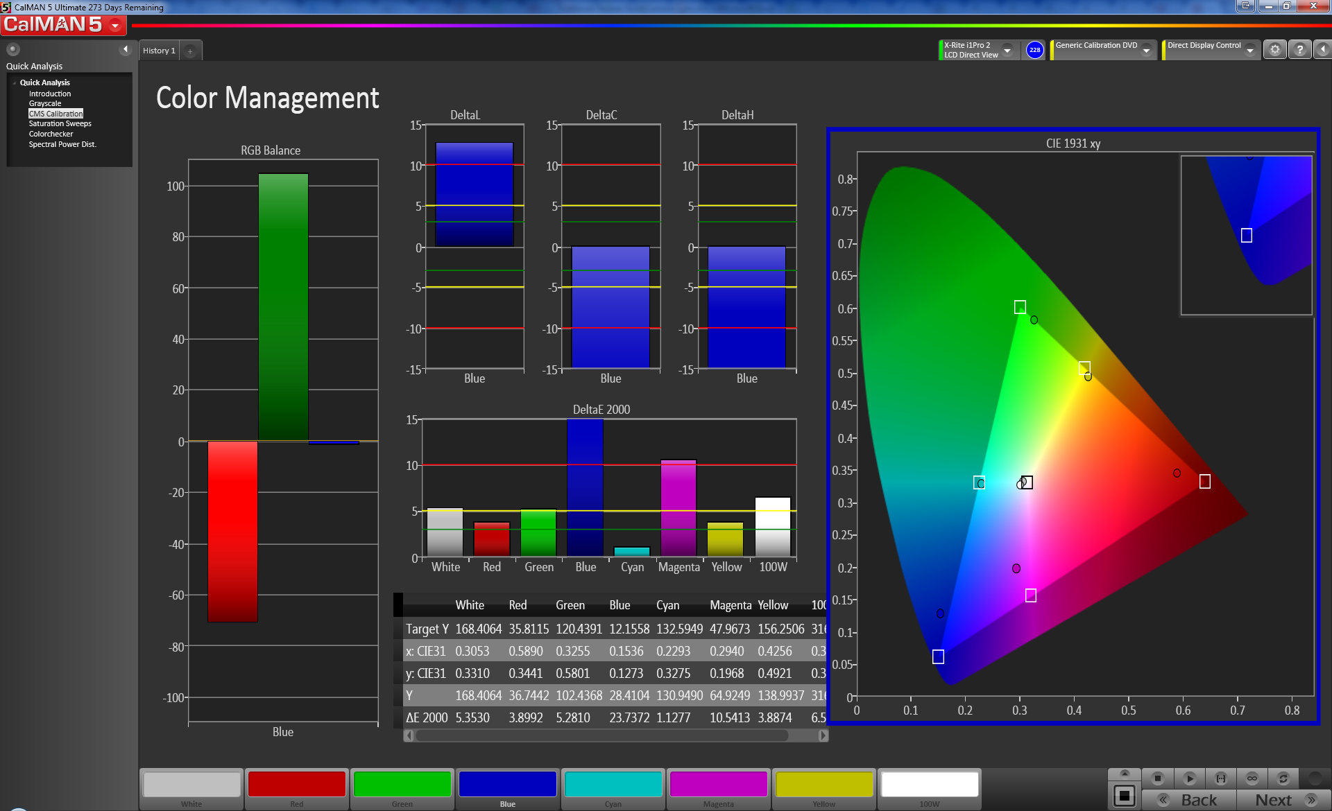Collapse the right panel arrow button
The height and width of the screenshot is (811, 1332).
click(1323, 50)
